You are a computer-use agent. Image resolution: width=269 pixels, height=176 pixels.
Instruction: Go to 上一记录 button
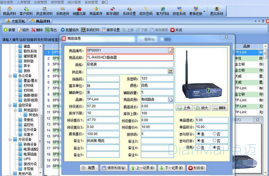(x=143, y=168)
